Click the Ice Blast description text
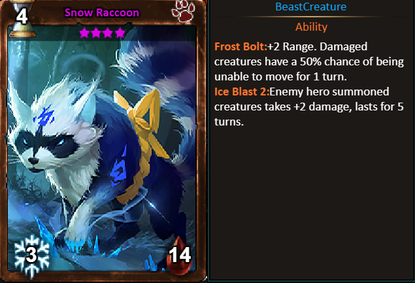 [309, 107]
